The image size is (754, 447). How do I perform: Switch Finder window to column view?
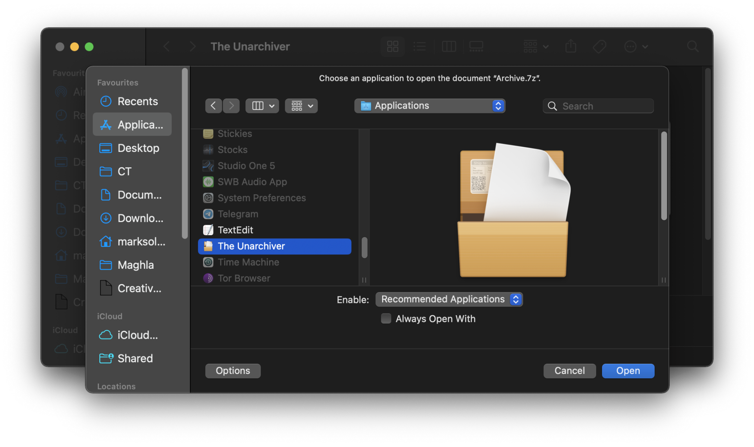[448, 47]
